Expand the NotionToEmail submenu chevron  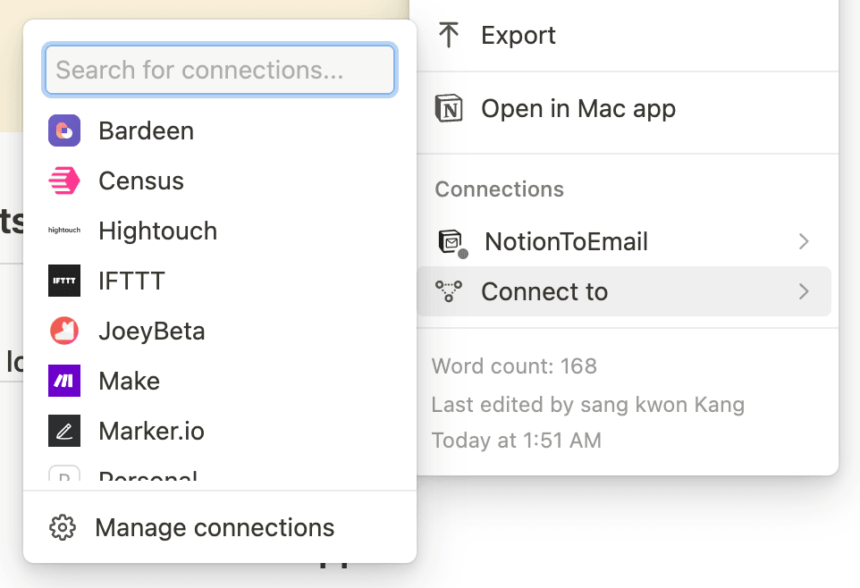[804, 241]
